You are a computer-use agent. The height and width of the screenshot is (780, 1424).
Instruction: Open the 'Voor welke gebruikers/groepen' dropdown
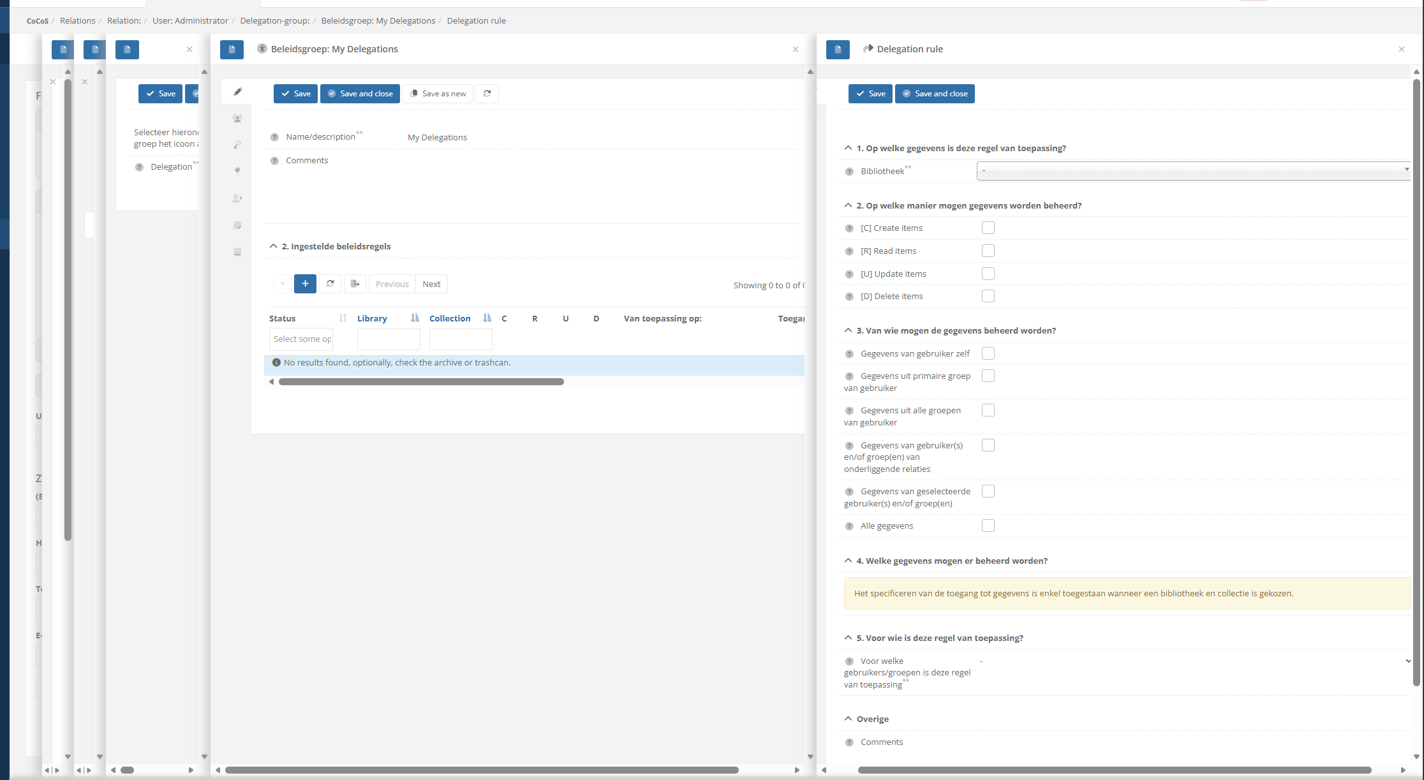tap(1194, 661)
